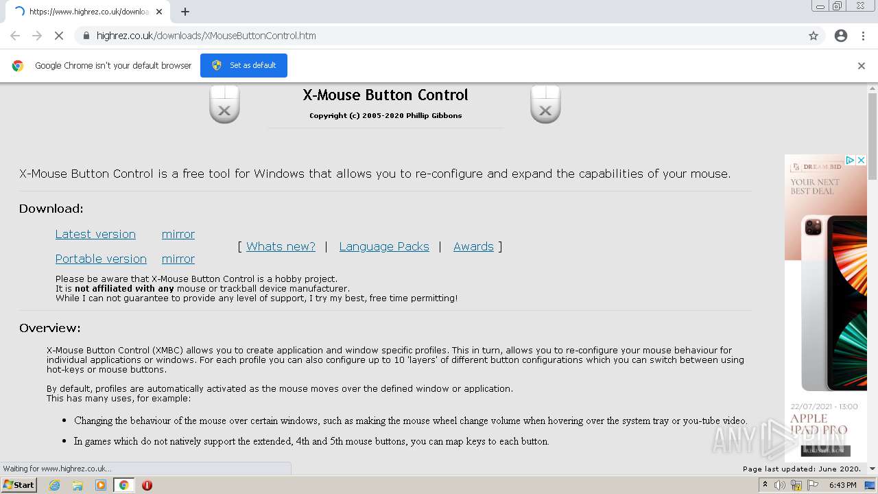The image size is (878, 494).
Task: Click the Copyright 2005-2020 Phillip Gibbons text
Action: 385,115
